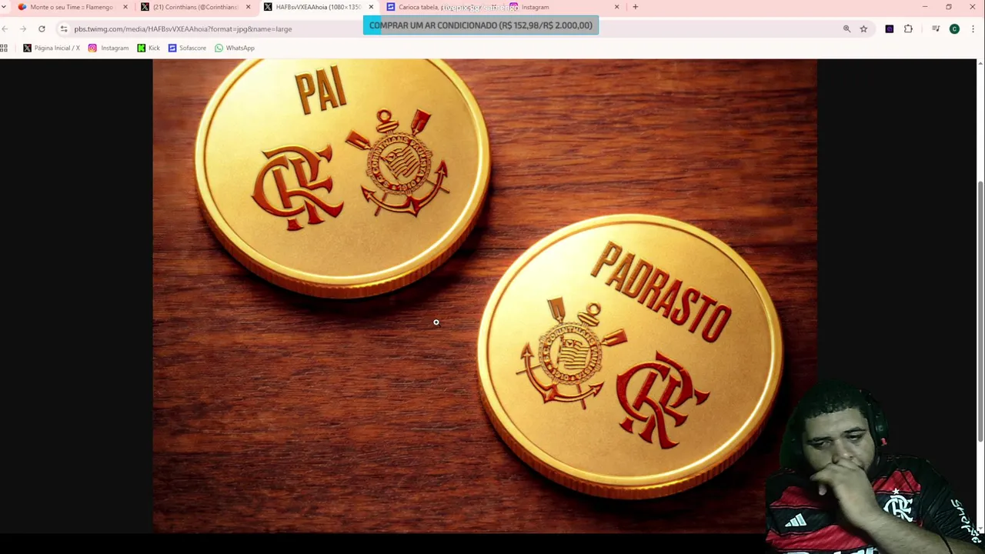Minimize the browser window
This screenshot has height=554, width=985.
point(925,7)
